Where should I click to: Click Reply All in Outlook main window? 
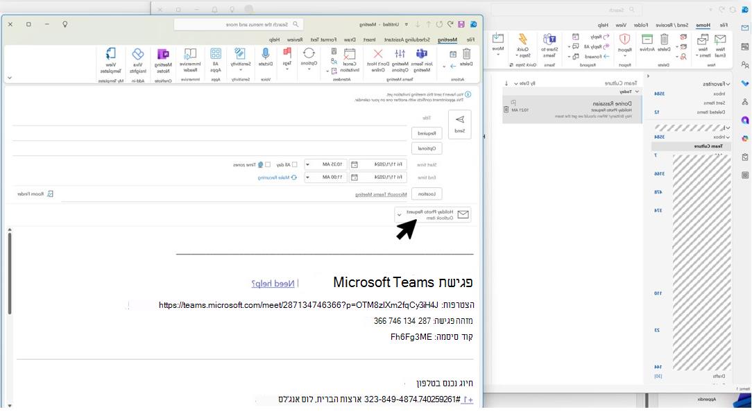point(597,46)
